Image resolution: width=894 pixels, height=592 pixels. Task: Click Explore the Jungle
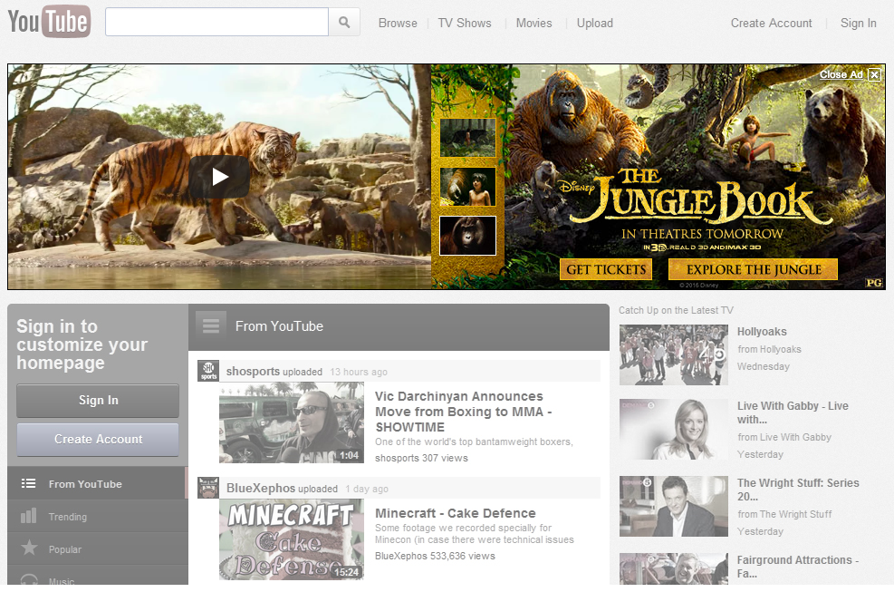[x=753, y=269]
